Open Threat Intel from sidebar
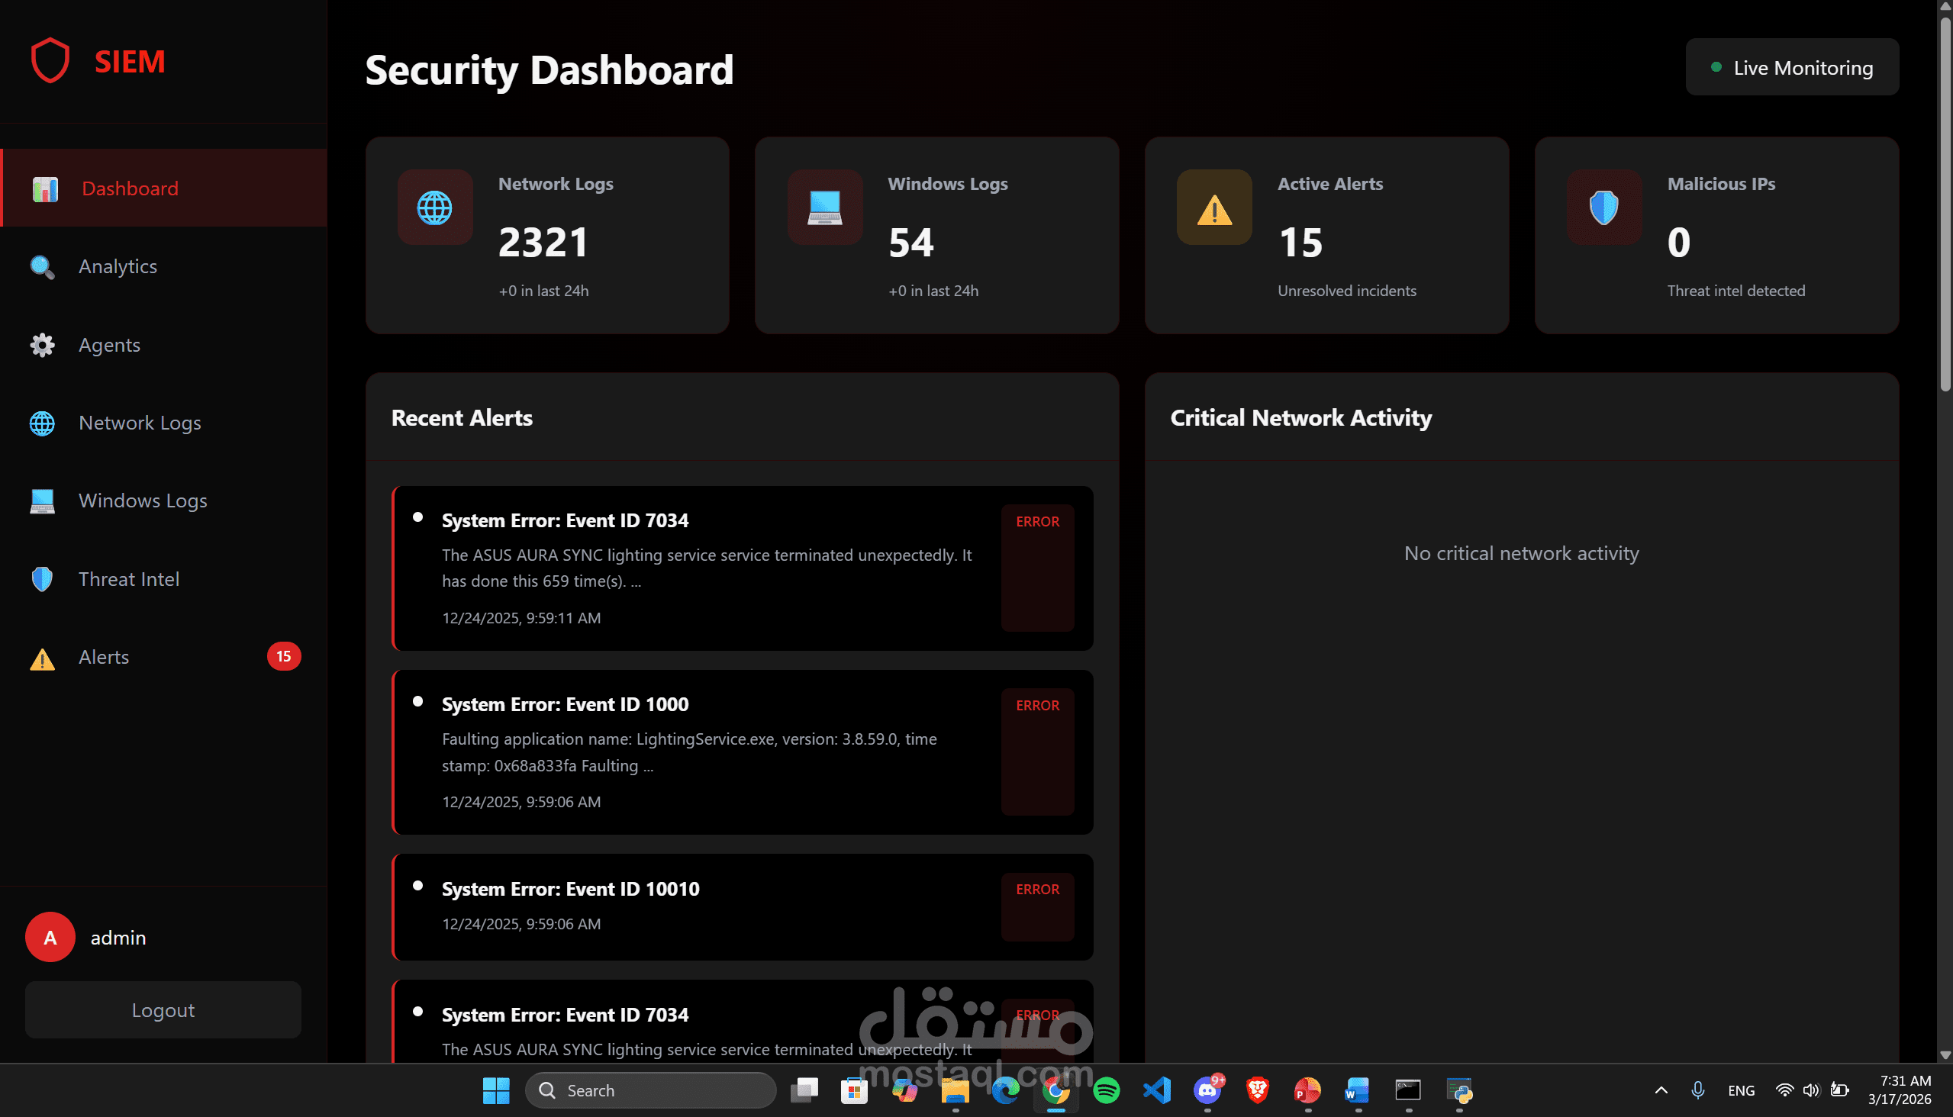 [129, 579]
